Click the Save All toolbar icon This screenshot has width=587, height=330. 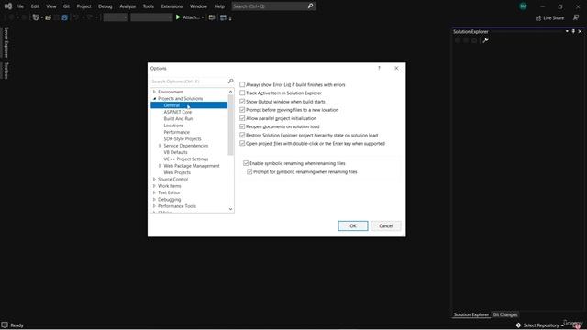click(65, 17)
